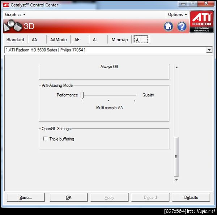Click the ATI Radeon Premium Graphics logo
217x215 pixels.
click(201, 22)
